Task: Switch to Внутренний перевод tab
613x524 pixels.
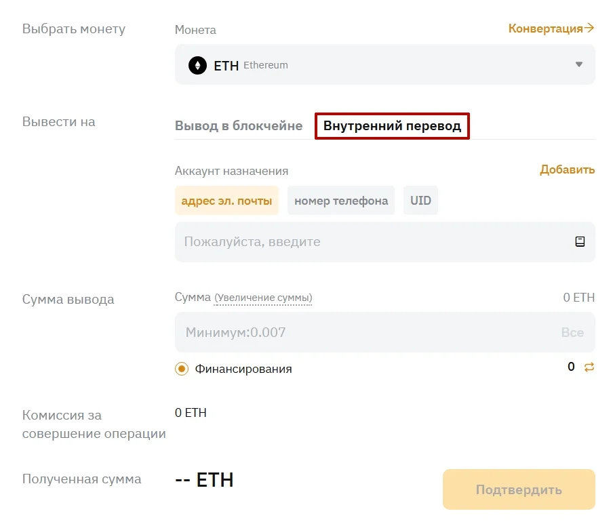Action: [x=392, y=126]
